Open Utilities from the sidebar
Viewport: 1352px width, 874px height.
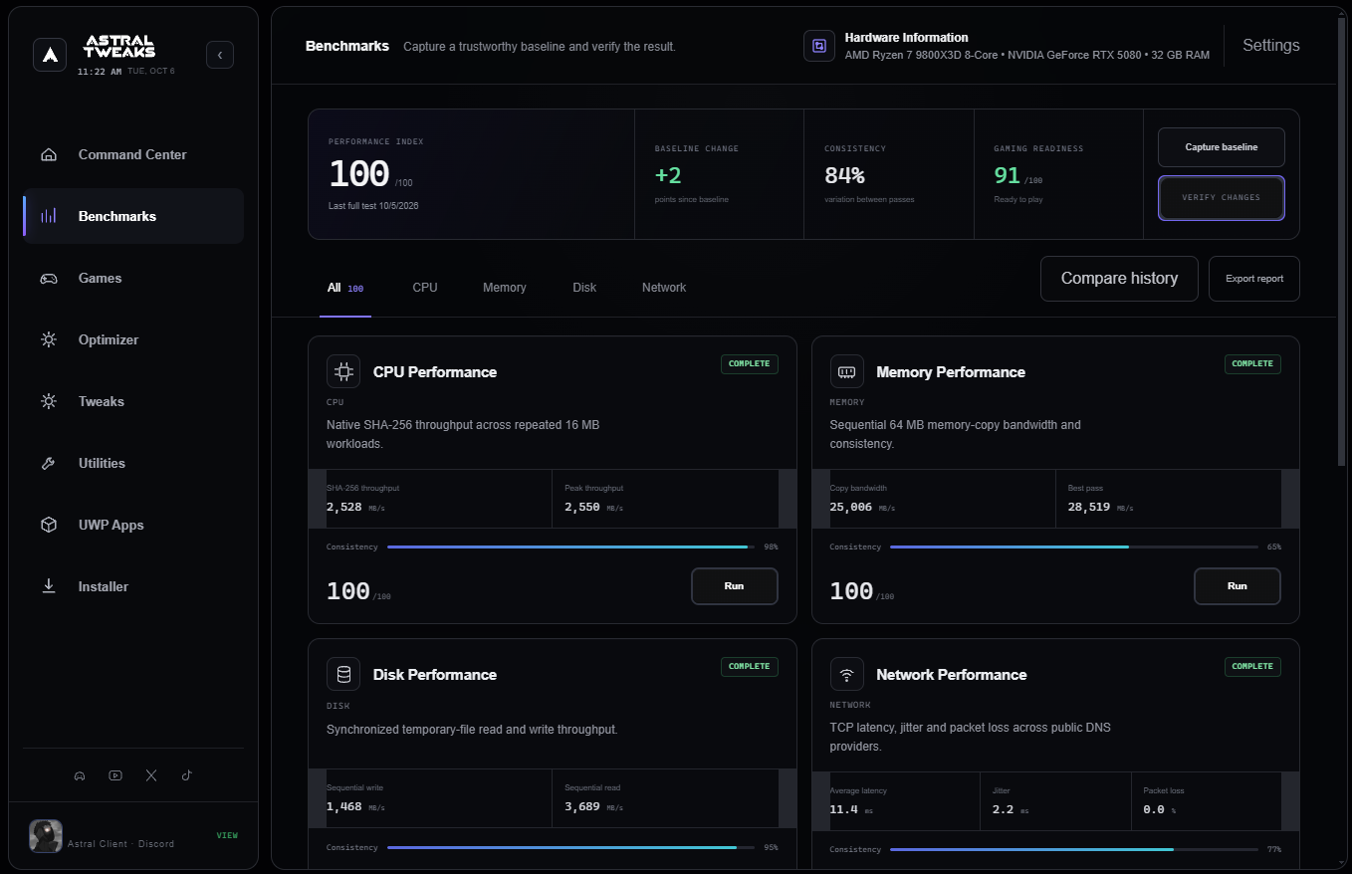pyautogui.click(x=133, y=463)
